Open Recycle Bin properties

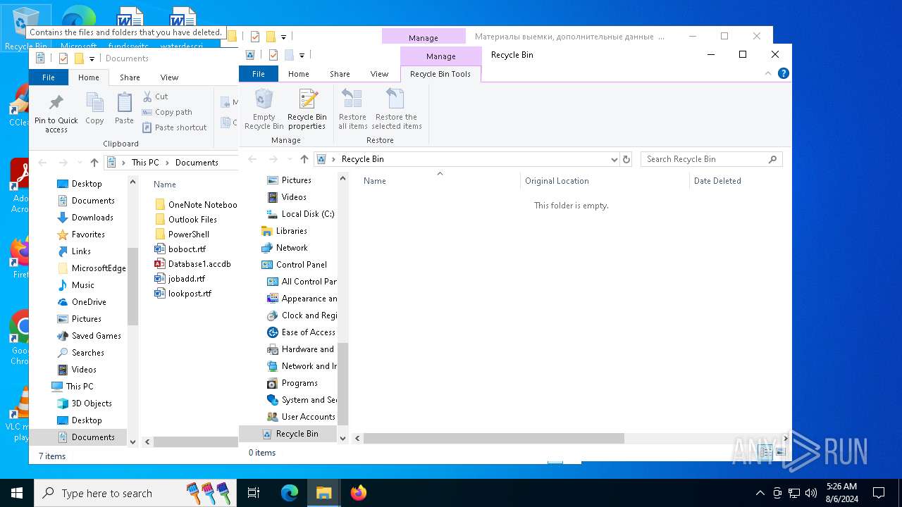tap(307, 109)
